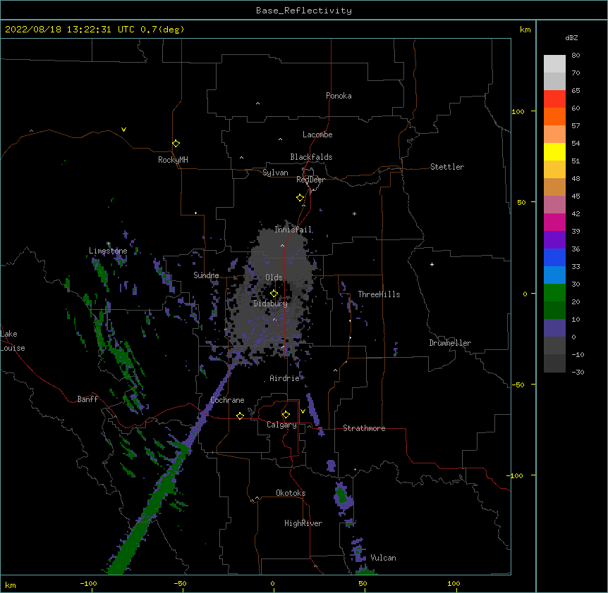608x593 pixels.
Task: Select the light gray 70–80 dBZ swatch
Action: coord(554,64)
